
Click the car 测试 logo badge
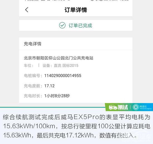tap(118, 107)
